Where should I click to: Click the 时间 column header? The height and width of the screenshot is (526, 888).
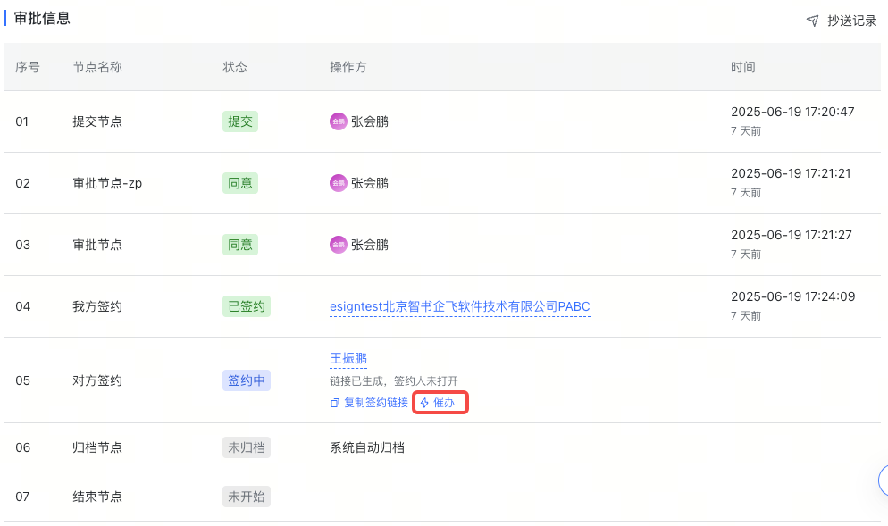point(742,67)
